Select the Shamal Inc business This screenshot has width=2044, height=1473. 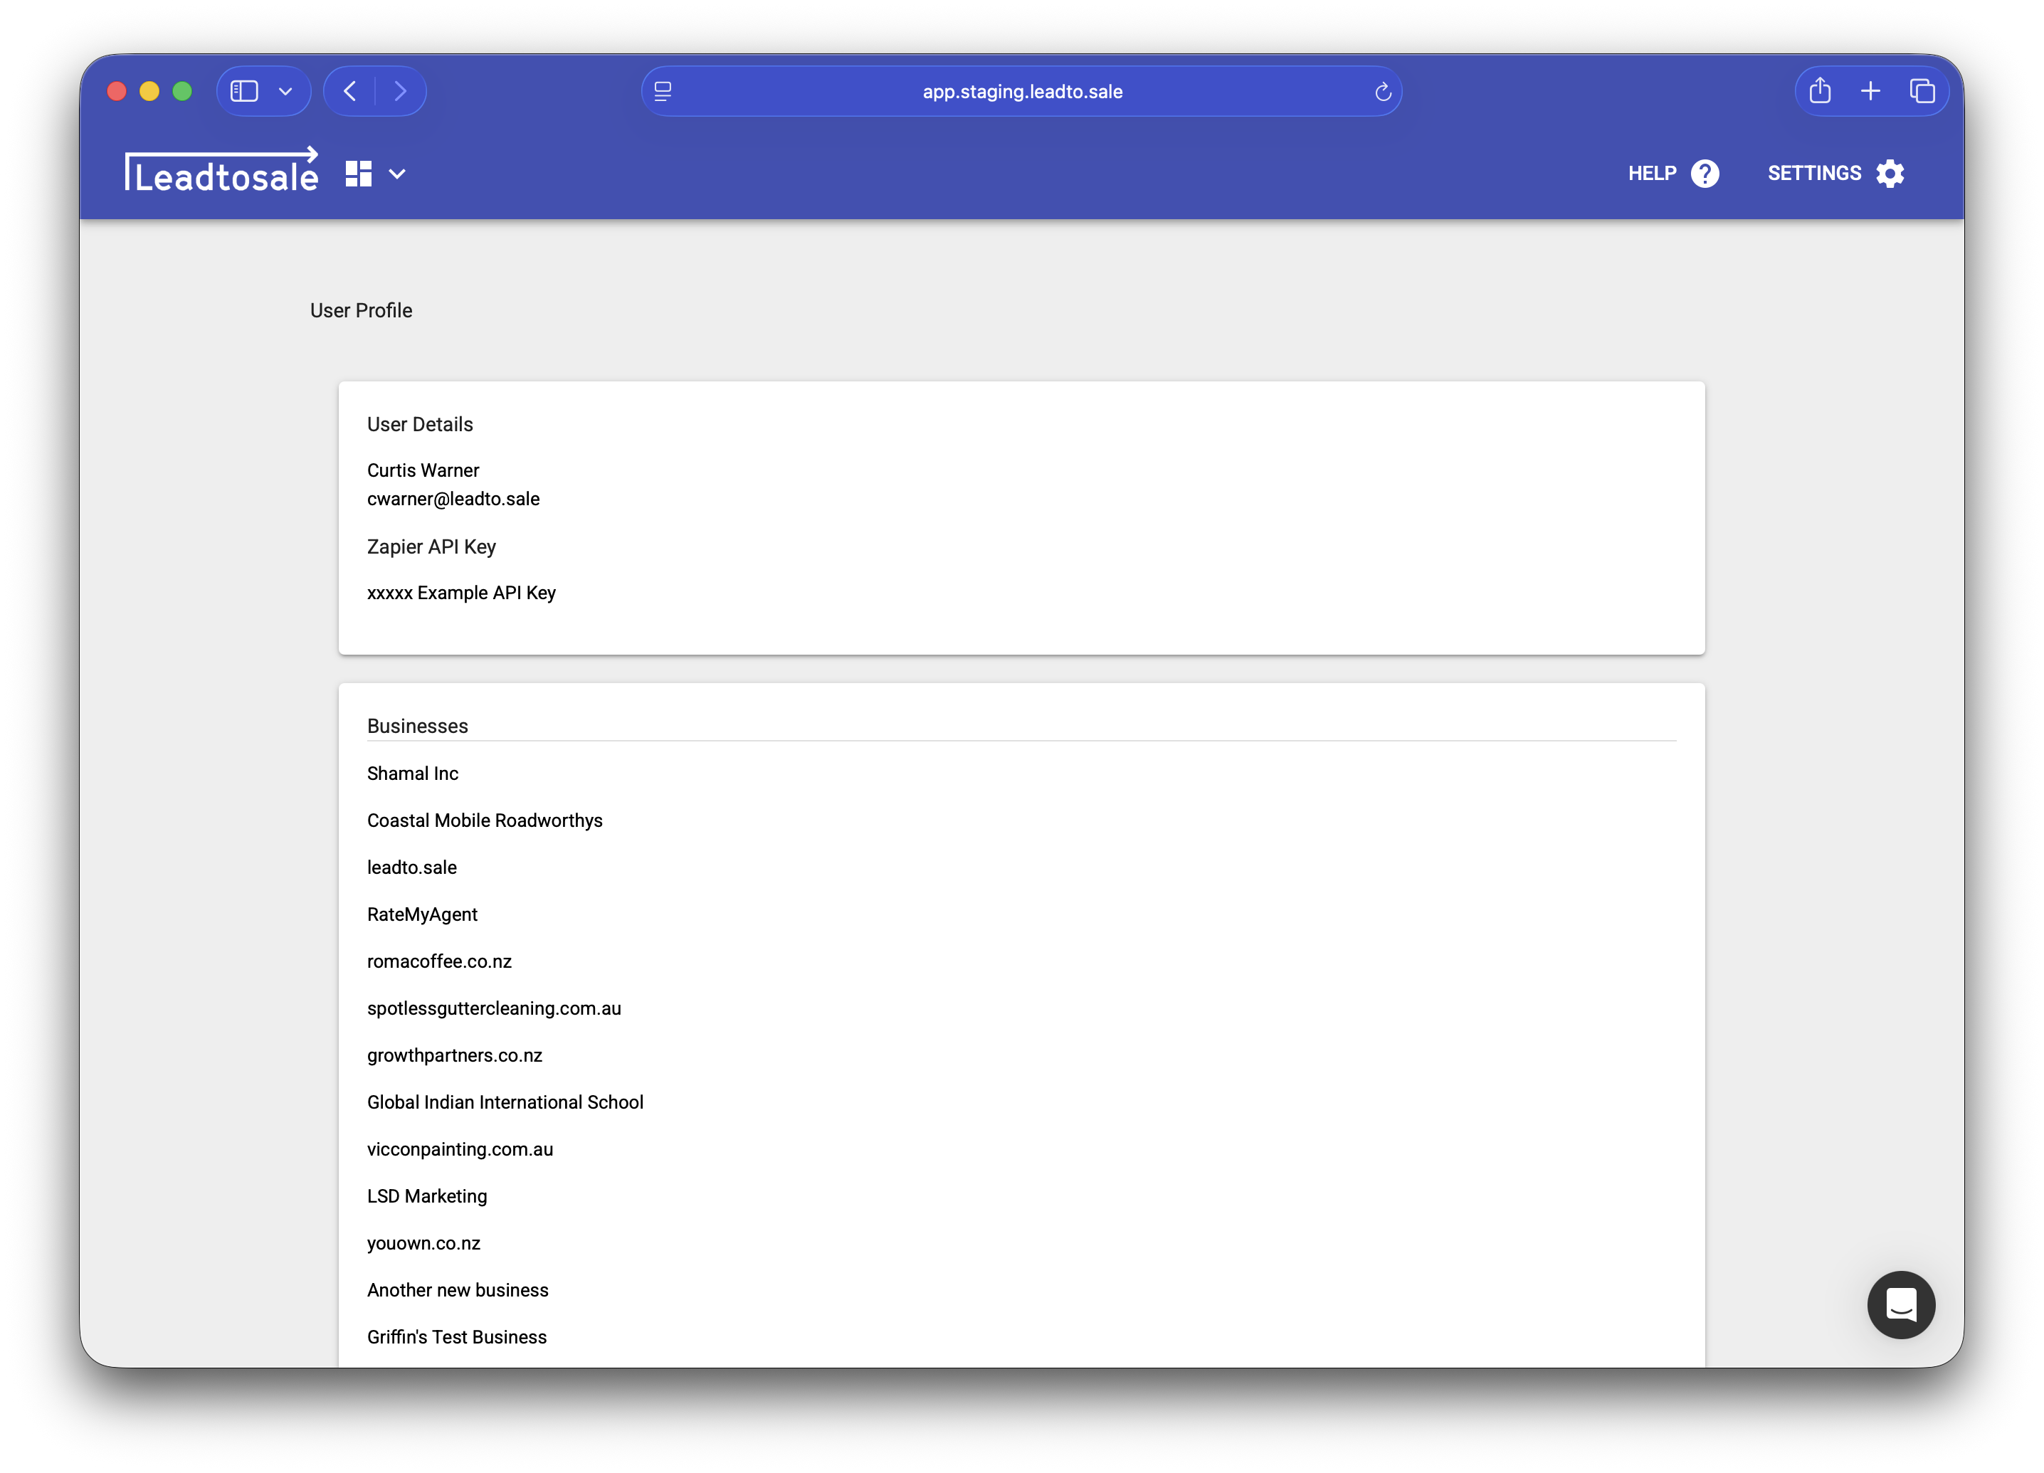tap(413, 773)
